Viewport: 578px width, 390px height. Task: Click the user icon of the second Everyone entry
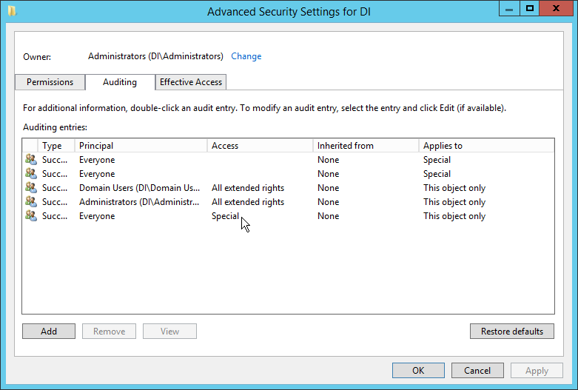pos(30,174)
